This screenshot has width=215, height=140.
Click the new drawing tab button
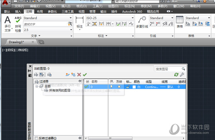pyautogui.click(x=42, y=42)
